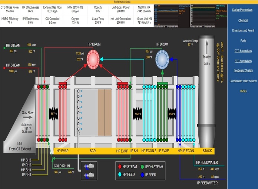Click the NOx @15% O2 5.0 ppm value

(75, 11)
